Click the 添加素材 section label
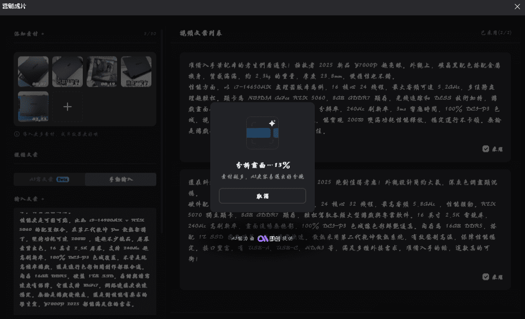This screenshot has width=525, height=319. tap(26, 34)
